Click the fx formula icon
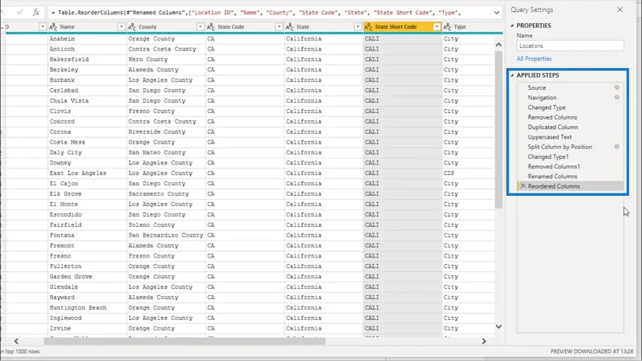This screenshot has height=361, width=642. pyautogui.click(x=36, y=12)
